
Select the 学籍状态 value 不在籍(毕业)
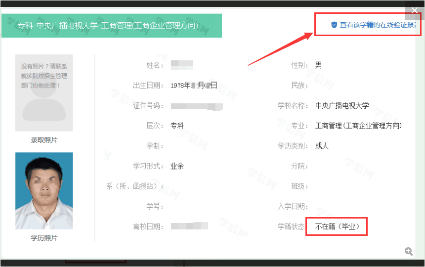click(x=337, y=226)
